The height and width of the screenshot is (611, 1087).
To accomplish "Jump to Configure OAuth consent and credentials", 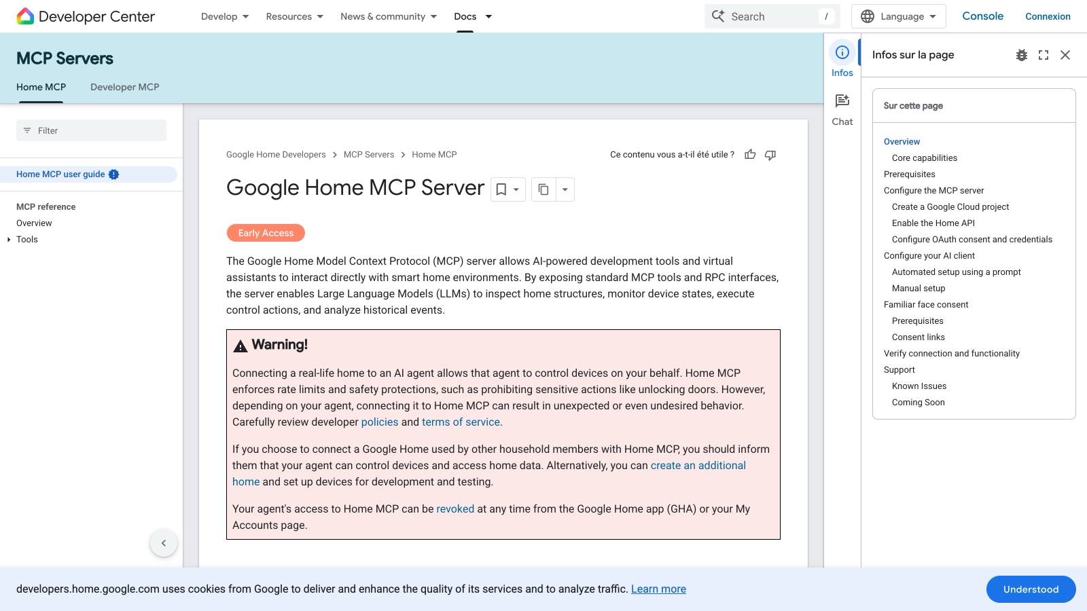I will click(972, 240).
